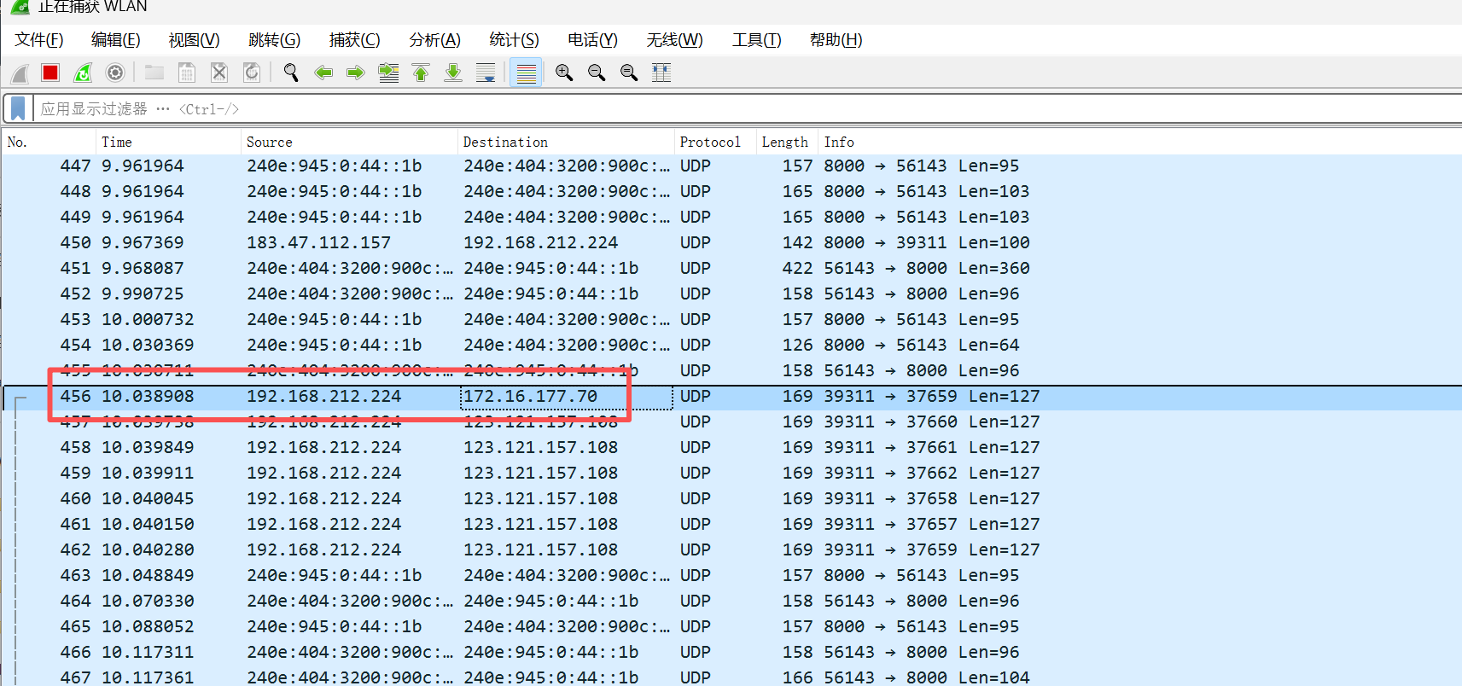This screenshot has height=686, width=1462.
Task: Open the 分析(A) menu
Action: tap(435, 40)
